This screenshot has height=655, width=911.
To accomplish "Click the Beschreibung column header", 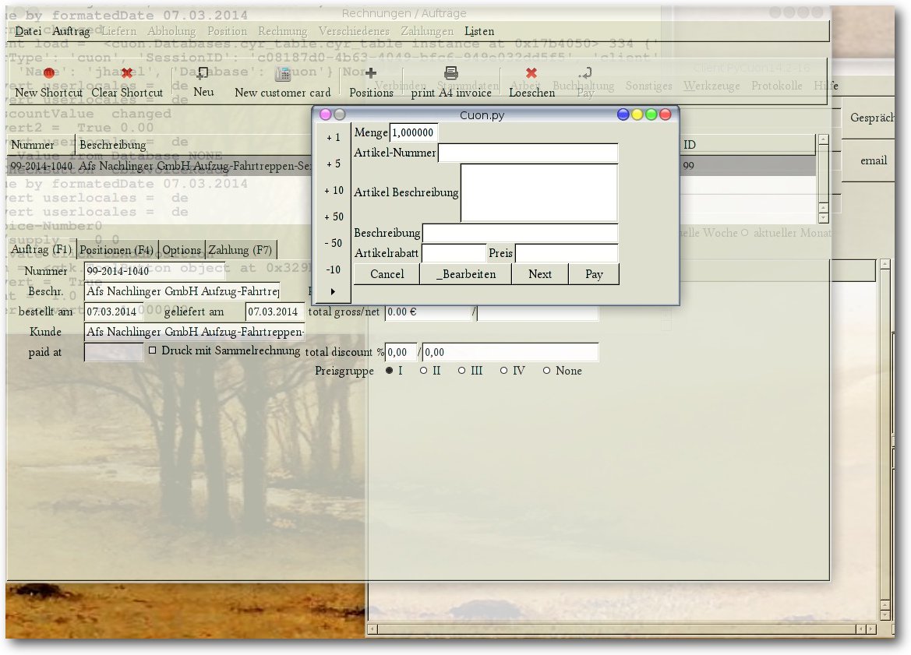I will click(193, 145).
